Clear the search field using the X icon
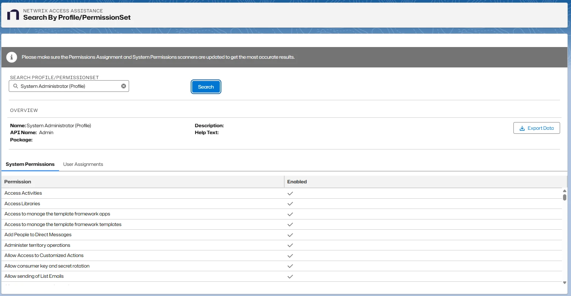This screenshot has height=296, width=571. pyautogui.click(x=124, y=86)
